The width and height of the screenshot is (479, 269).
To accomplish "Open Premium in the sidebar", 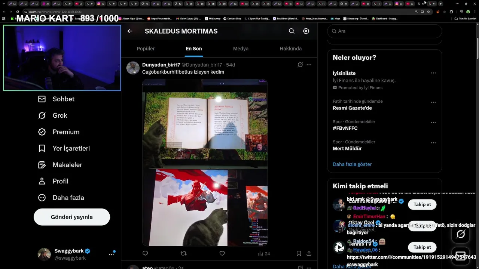I will coord(59,132).
